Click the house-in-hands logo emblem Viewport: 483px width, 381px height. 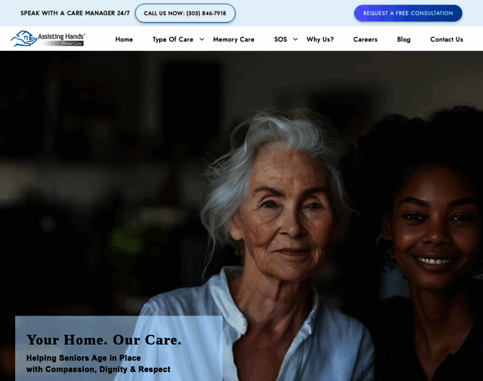tap(24, 39)
